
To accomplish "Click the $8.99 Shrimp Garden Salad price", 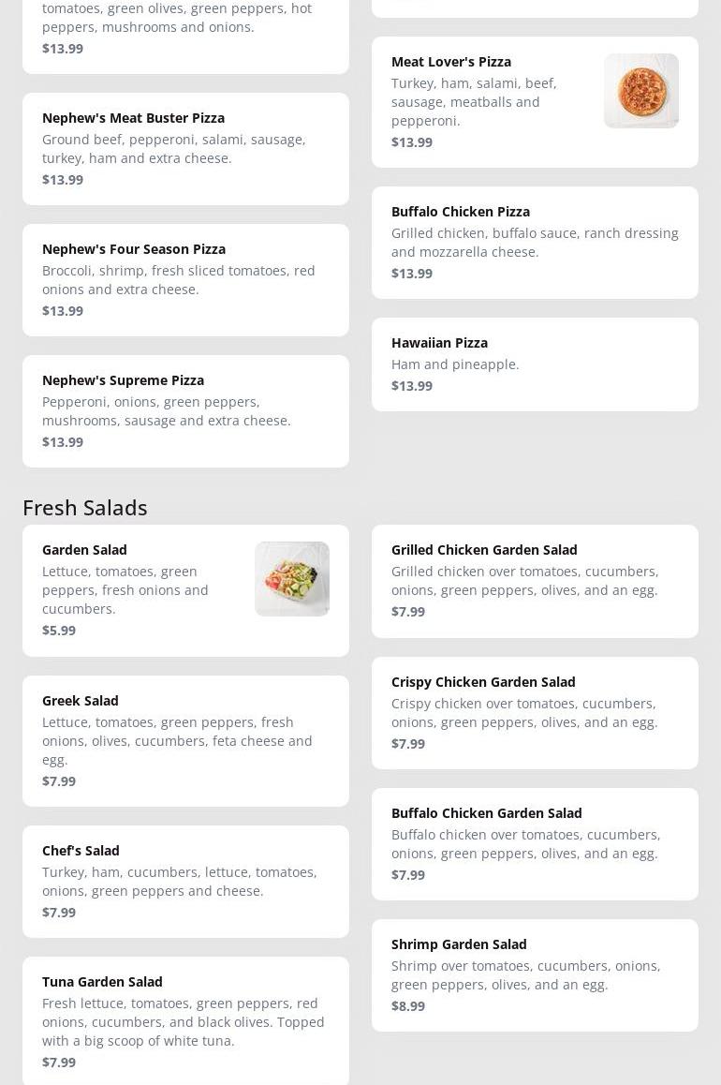I will point(408,1006).
